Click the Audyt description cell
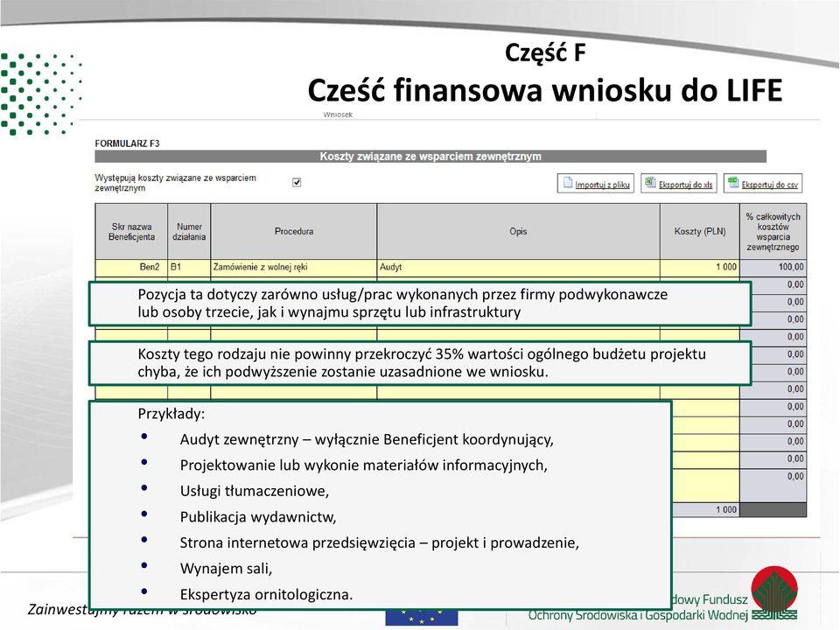Screen dimensions: 840x630 coord(518,268)
